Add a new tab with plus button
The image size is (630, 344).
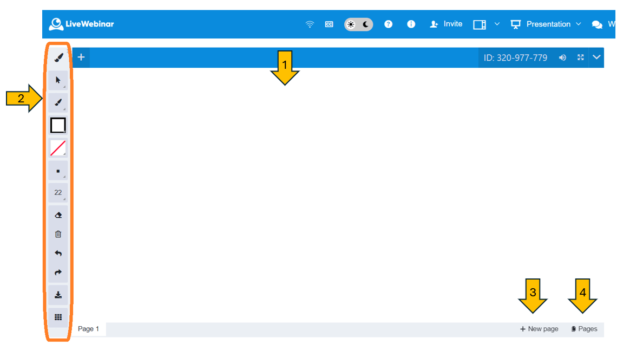[x=81, y=57]
